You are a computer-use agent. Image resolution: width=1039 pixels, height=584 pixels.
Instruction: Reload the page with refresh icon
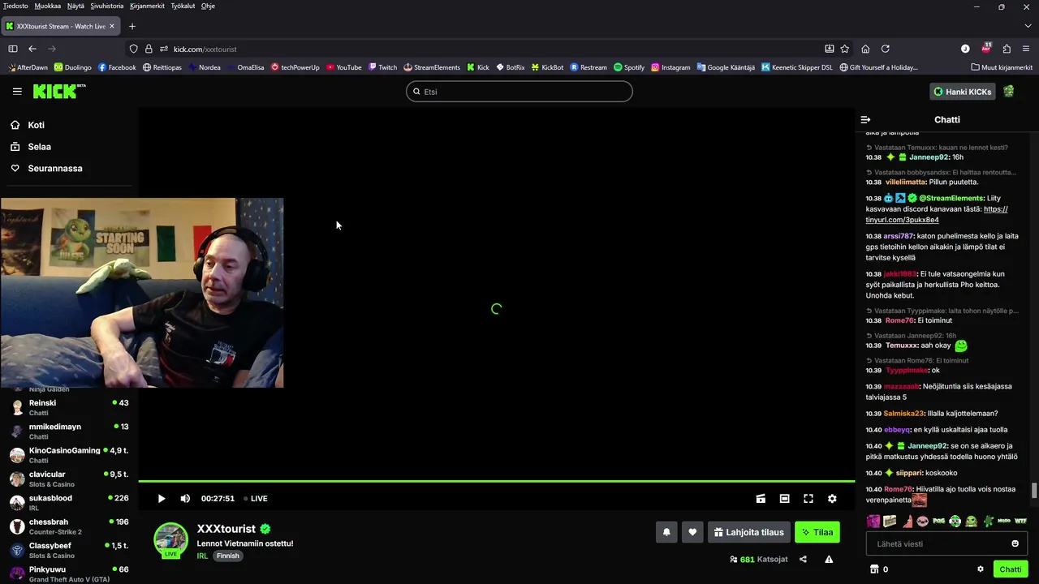coord(886,49)
